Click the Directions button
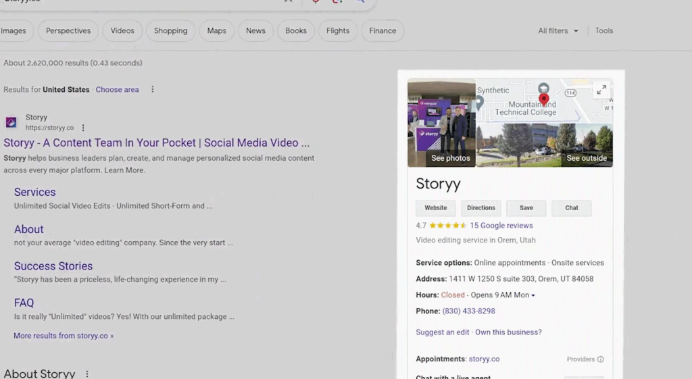This screenshot has height=379, width=692. [481, 208]
